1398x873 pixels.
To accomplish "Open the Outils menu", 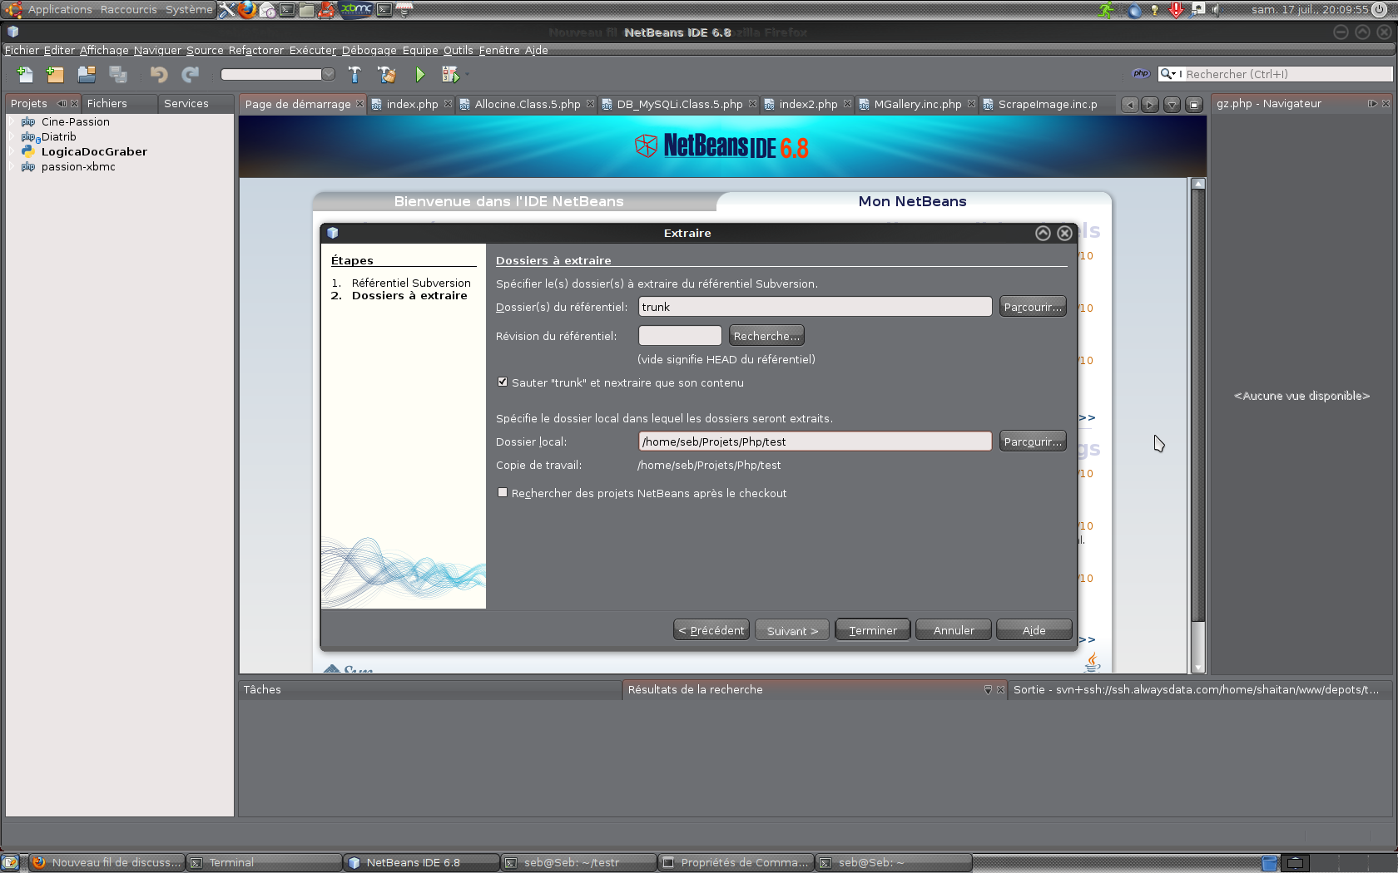I will [458, 50].
